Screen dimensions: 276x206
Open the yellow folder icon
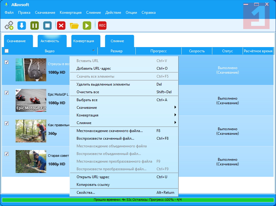(74, 26)
